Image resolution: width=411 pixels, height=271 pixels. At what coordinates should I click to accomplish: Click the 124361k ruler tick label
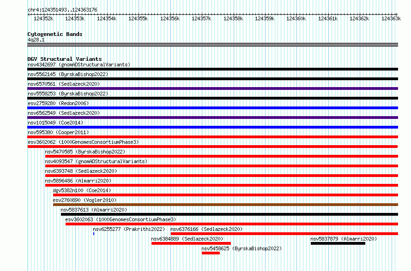pyautogui.click(x=328, y=19)
